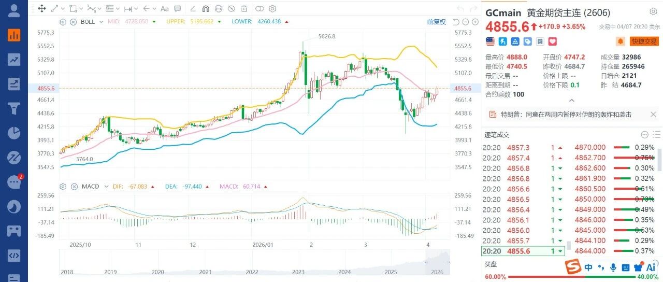Select the crosshair move cursor tool

point(42,9)
